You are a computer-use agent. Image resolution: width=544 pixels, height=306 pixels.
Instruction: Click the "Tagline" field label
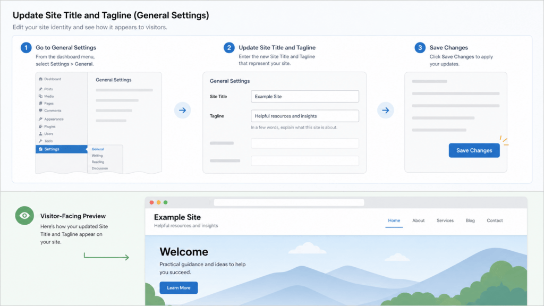(217, 116)
